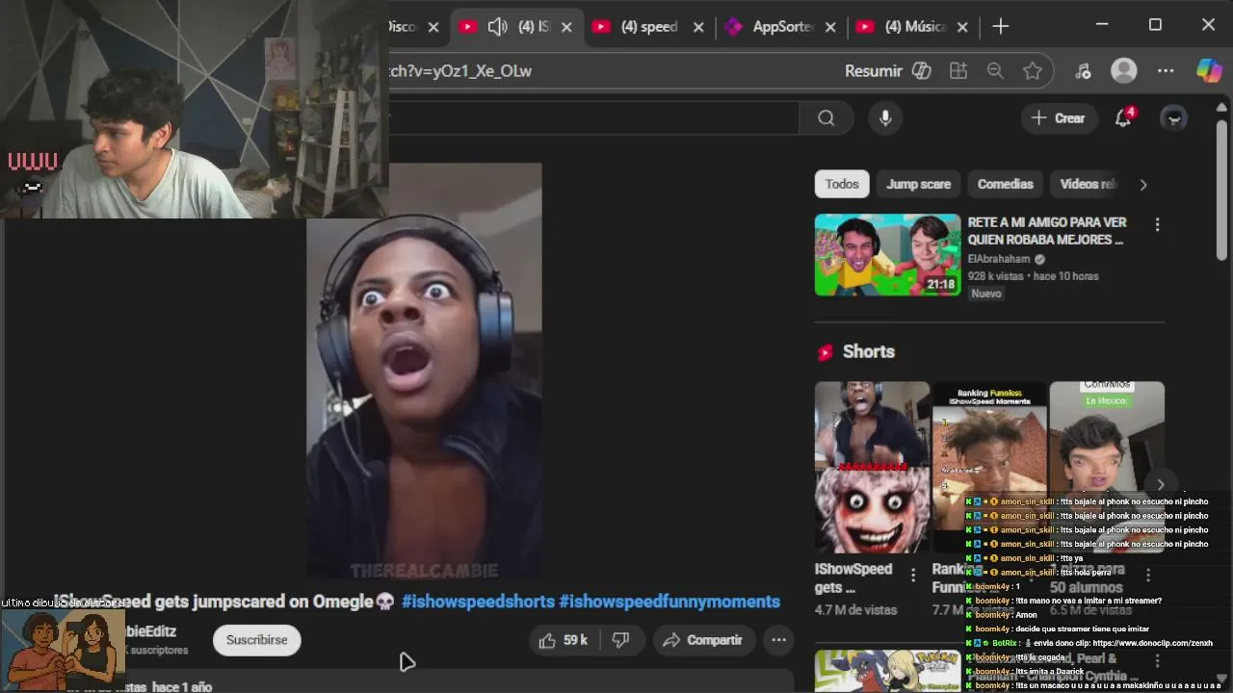1233x693 pixels.
Task: Open 'RETE A MI AMIGO' video thumbnail
Action: tap(887, 254)
